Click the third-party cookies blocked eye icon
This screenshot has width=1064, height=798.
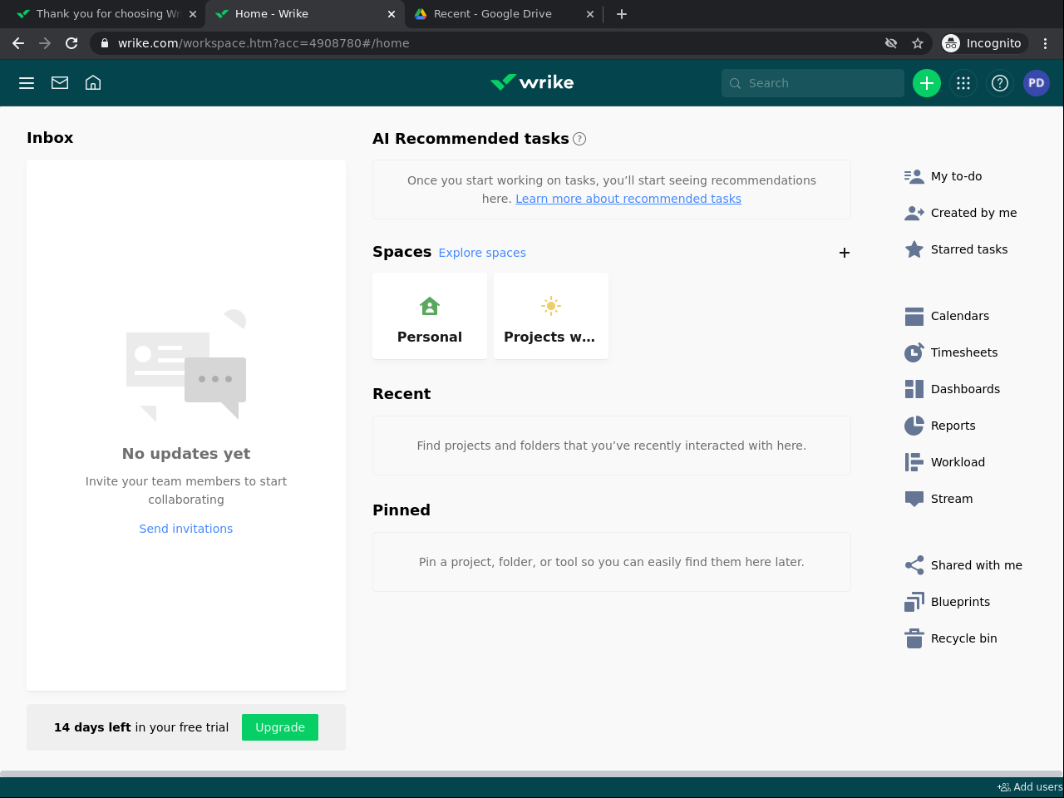891,43
